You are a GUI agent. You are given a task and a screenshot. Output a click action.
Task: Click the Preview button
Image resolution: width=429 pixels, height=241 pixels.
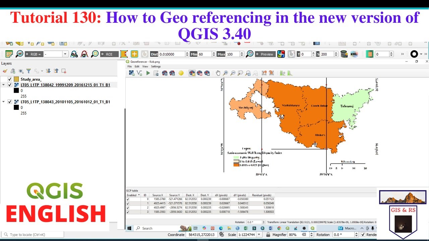click(265, 54)
